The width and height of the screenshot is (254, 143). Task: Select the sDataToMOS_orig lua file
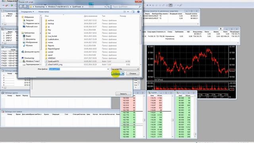(x=55, y=64)
